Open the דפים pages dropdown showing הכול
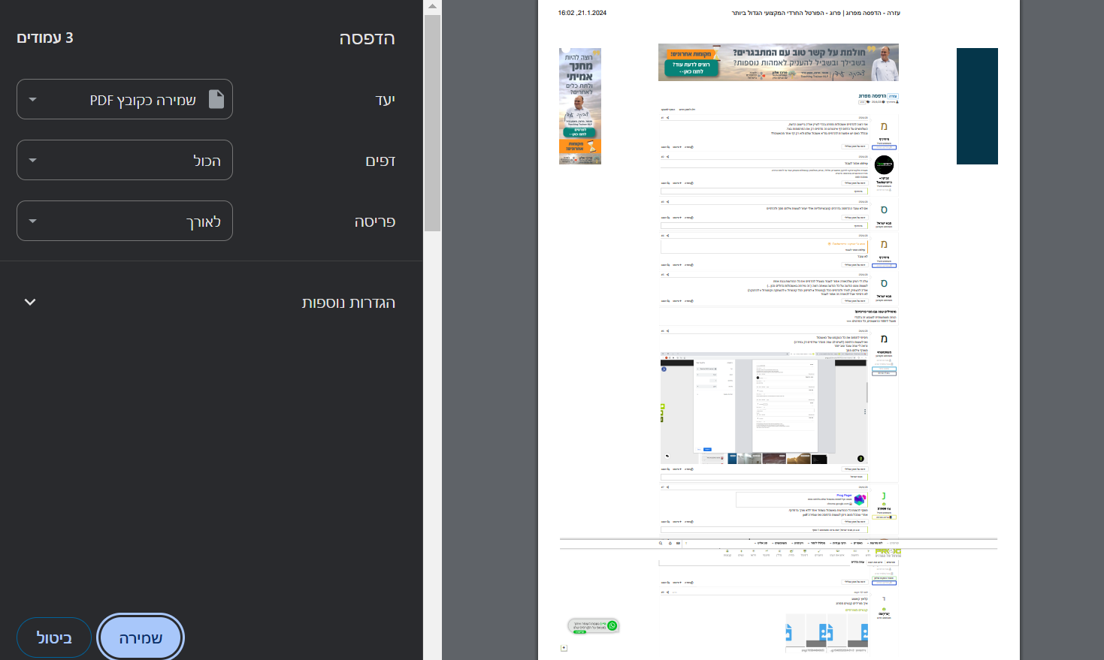1104x660 pixels. point(125,160)
